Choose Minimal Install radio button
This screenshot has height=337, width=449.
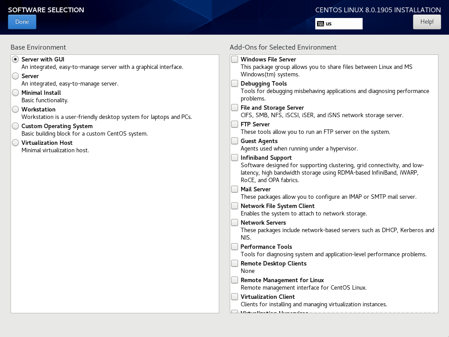tap(16, 93)
